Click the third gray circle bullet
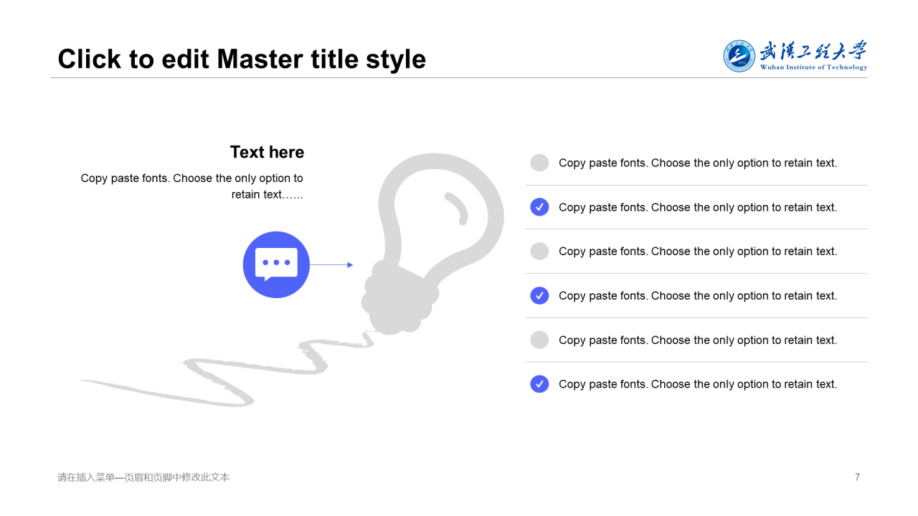 539,340
